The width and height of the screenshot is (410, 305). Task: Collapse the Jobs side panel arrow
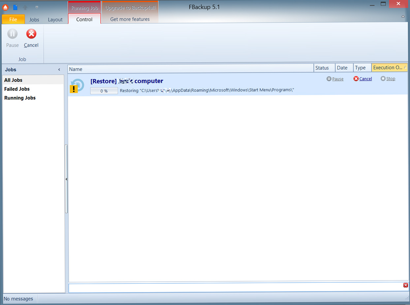point(59,69)
